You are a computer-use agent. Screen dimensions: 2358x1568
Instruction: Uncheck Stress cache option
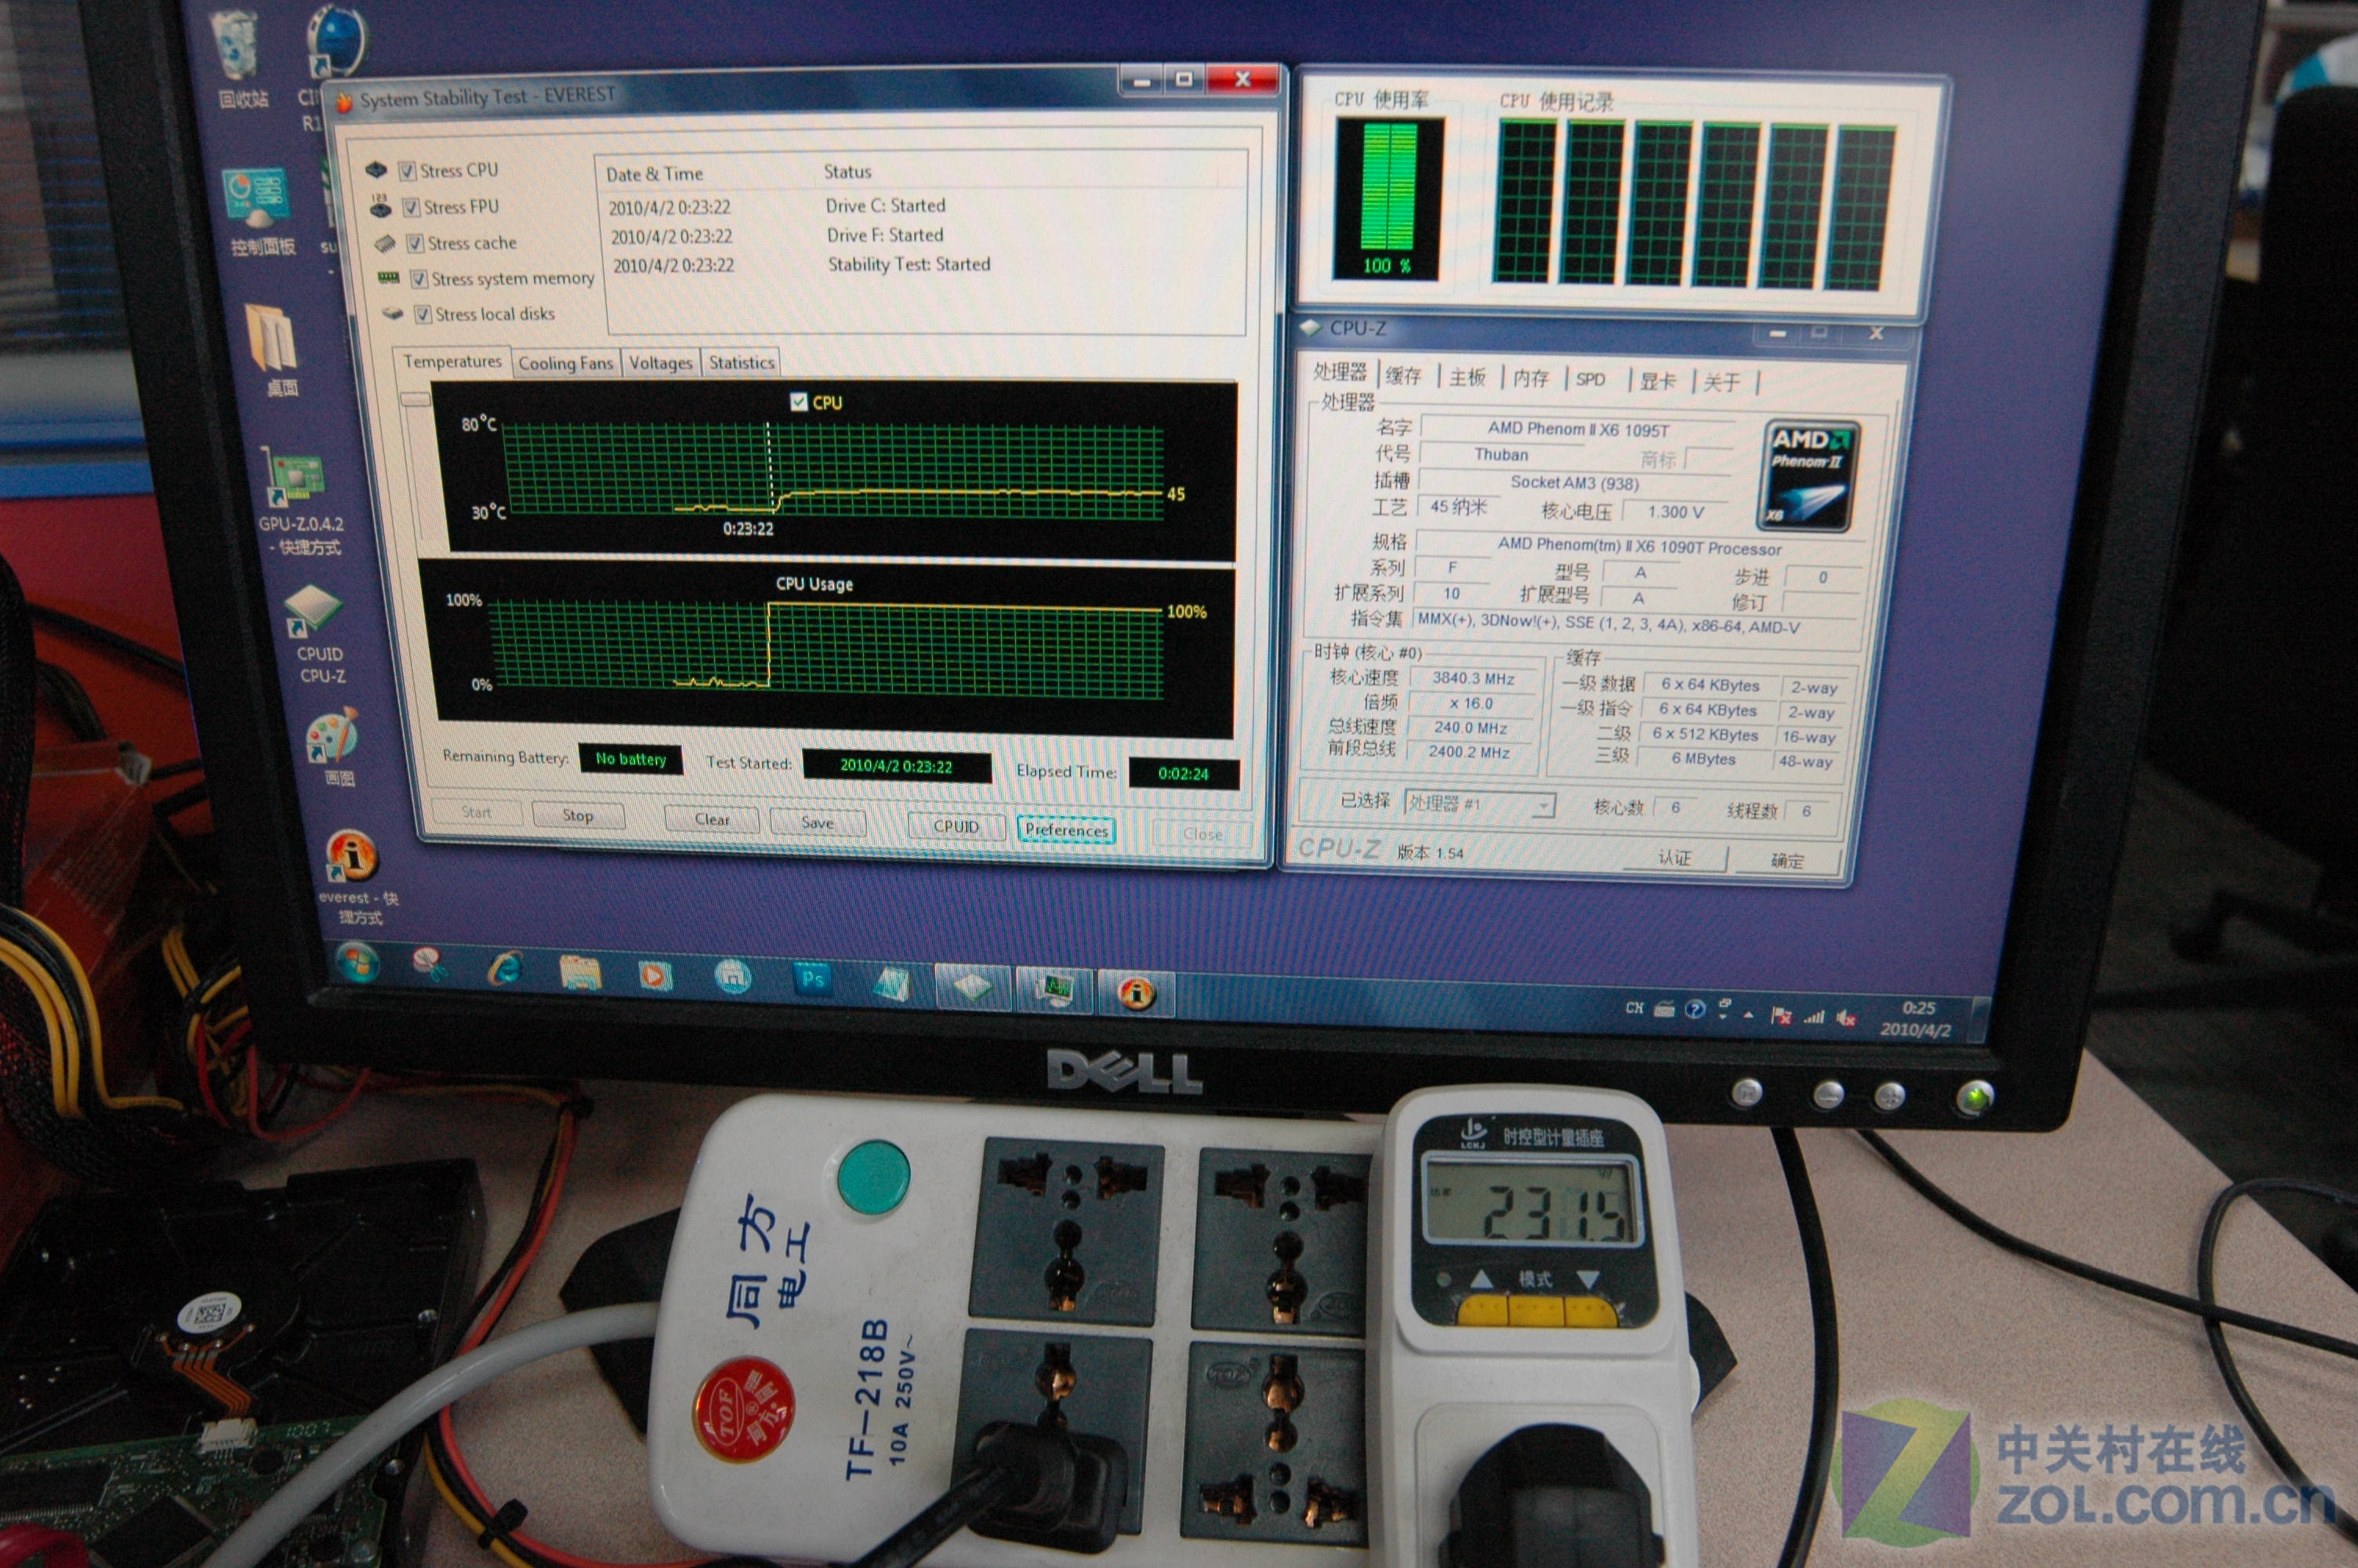pos(415,244)
